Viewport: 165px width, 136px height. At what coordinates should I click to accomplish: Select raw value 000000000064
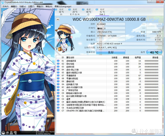pyautogui.click(x=152, y=90)
